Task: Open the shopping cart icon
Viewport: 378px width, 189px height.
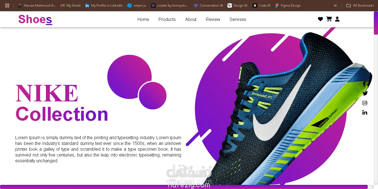Action: pos(329,19)
